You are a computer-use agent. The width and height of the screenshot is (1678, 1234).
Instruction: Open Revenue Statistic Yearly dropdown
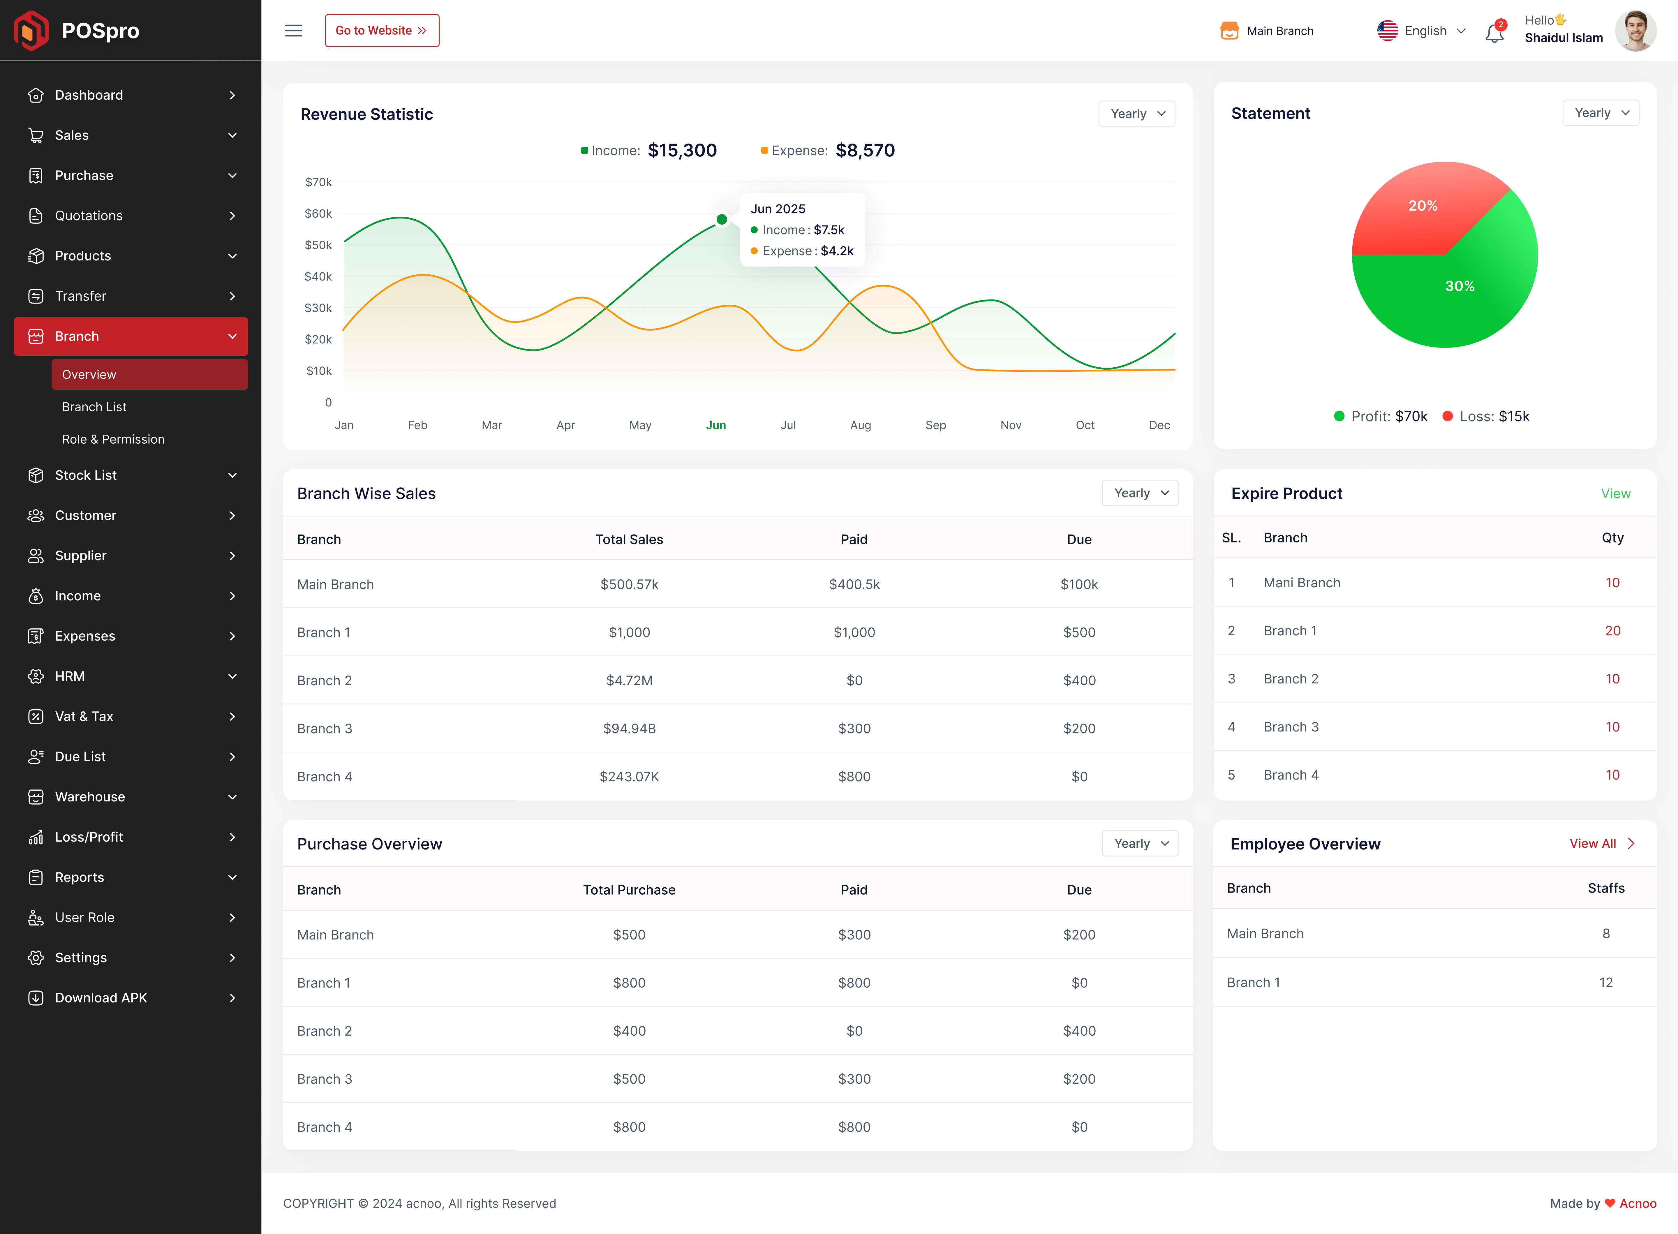coord(1137,114)
